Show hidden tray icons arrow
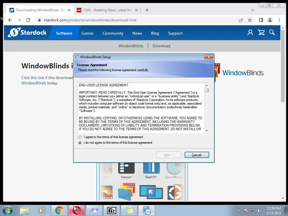Image resolution: width=288 pixels, height=216 pixels. pos(239,211)
